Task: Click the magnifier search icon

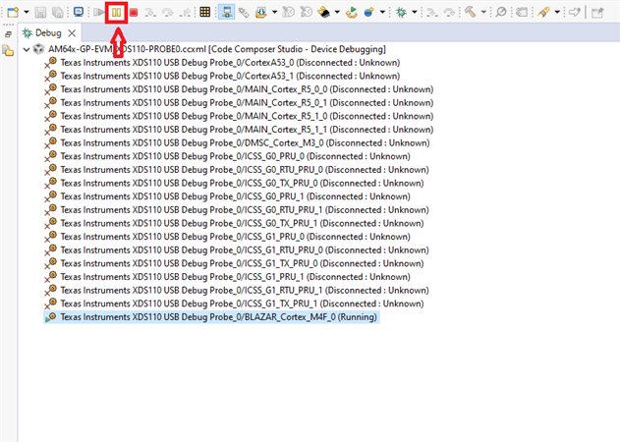Action: [x=501, y=12]
